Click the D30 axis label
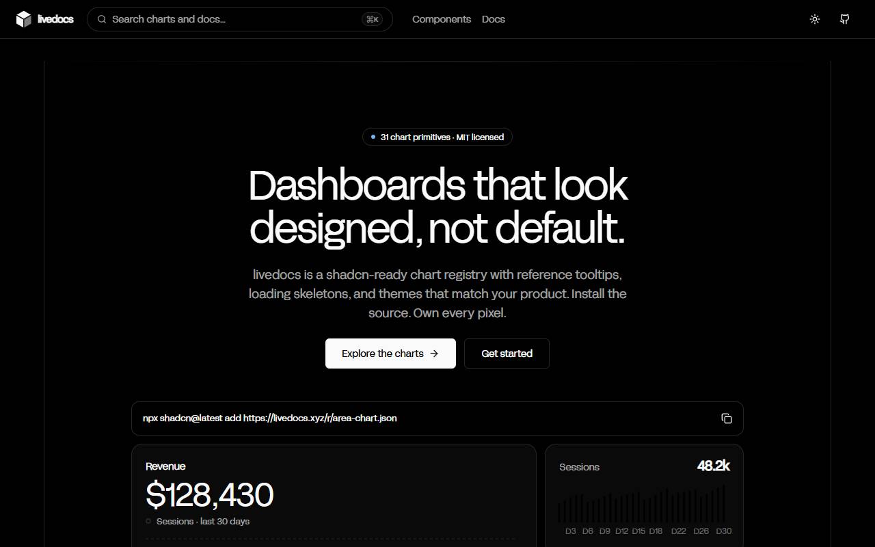 click(x=723, y=531)
